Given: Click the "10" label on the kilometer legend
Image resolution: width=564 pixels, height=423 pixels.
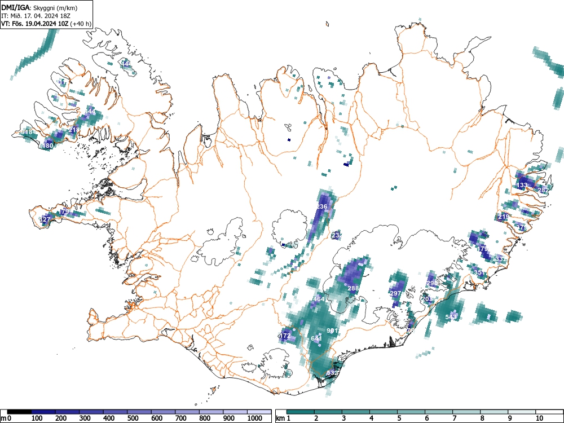Looking at the screenshot, I should (x=539, y=418).
